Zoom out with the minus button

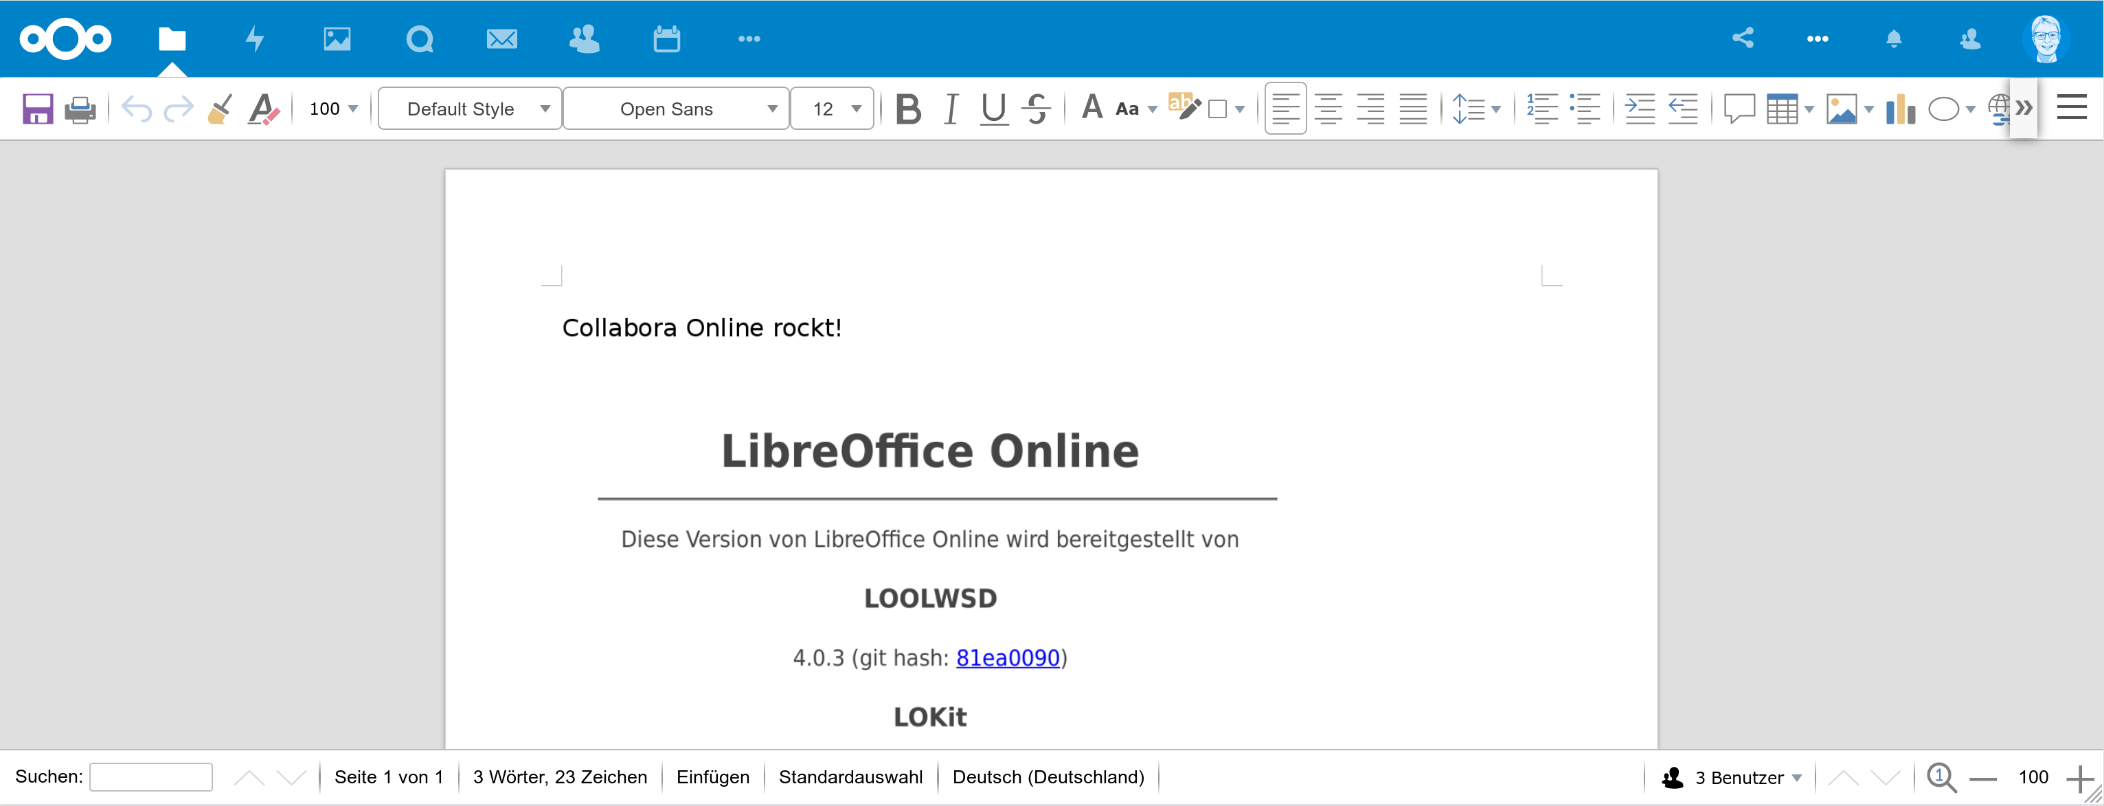point(1982,779)
